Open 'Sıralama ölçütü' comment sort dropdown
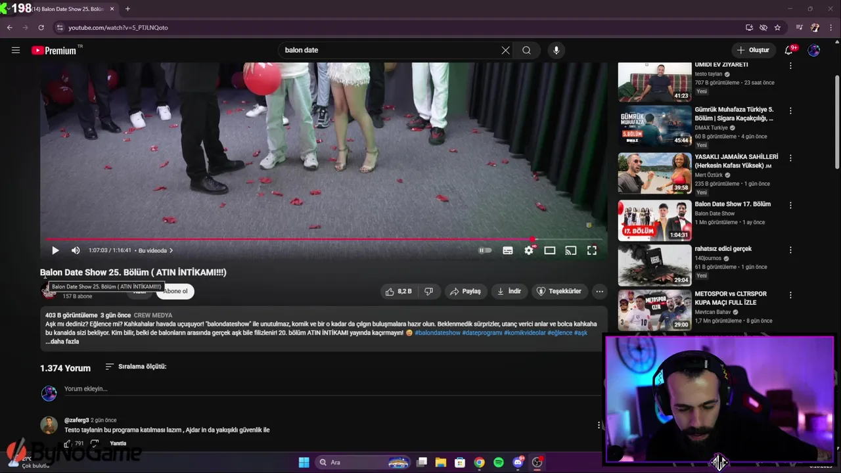This screenshot has height=473, width=841. [x=136, y=367]
